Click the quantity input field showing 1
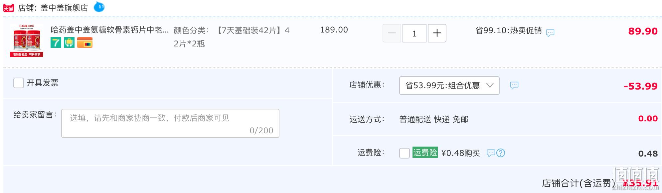The width and height of the screenshot is (662, 193). click(x=414, y=33)
